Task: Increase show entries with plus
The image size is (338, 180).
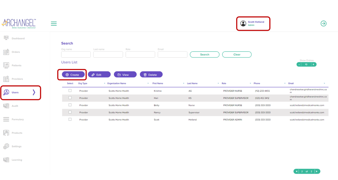Action: [313, 64]
